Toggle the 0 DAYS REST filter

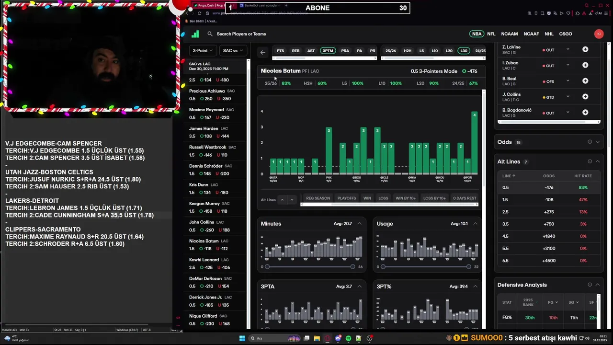click(x=465, y=198)
